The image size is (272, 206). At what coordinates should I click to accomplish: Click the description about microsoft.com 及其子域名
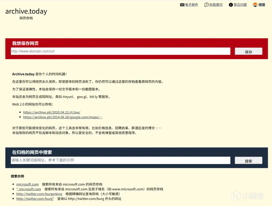pos(104,189)
